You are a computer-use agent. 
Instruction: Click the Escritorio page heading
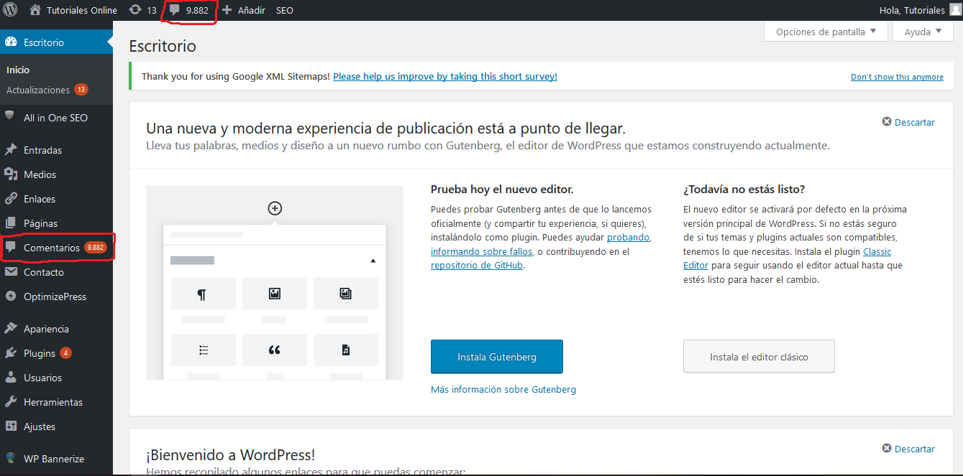click(x=163, y=46)
